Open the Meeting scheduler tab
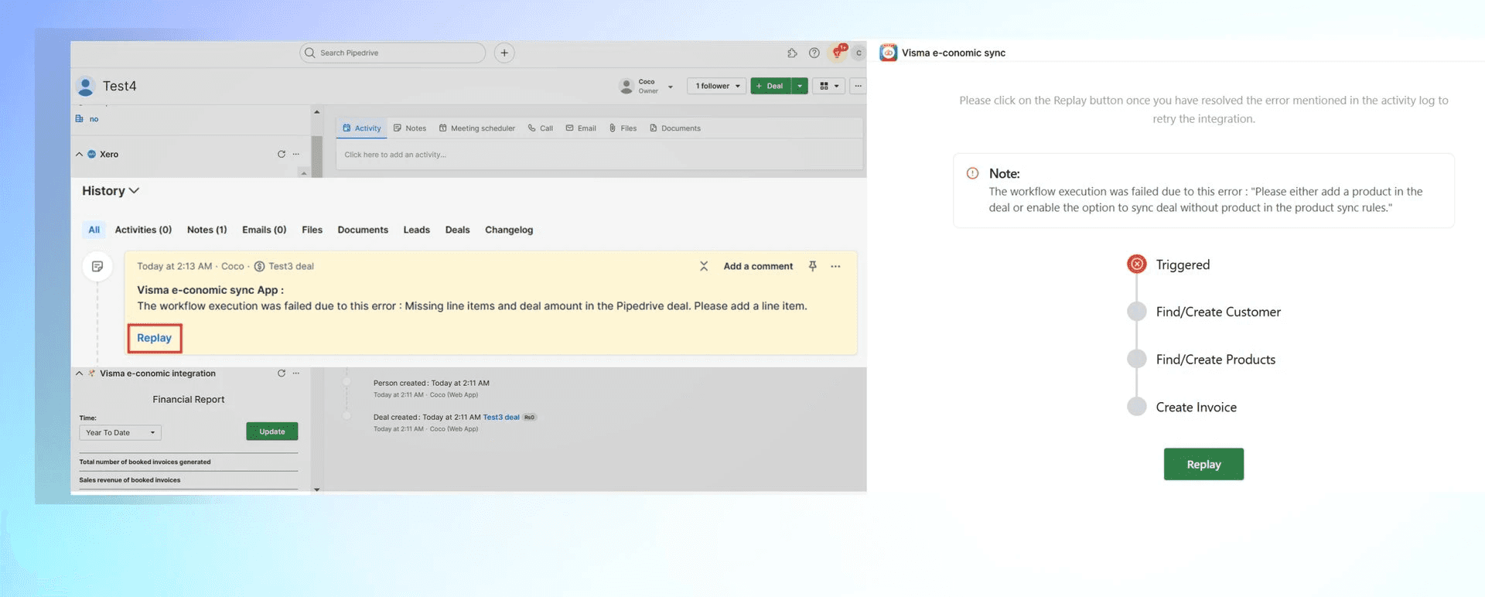This screenshot has height=597, width=1485. [477, 128]
